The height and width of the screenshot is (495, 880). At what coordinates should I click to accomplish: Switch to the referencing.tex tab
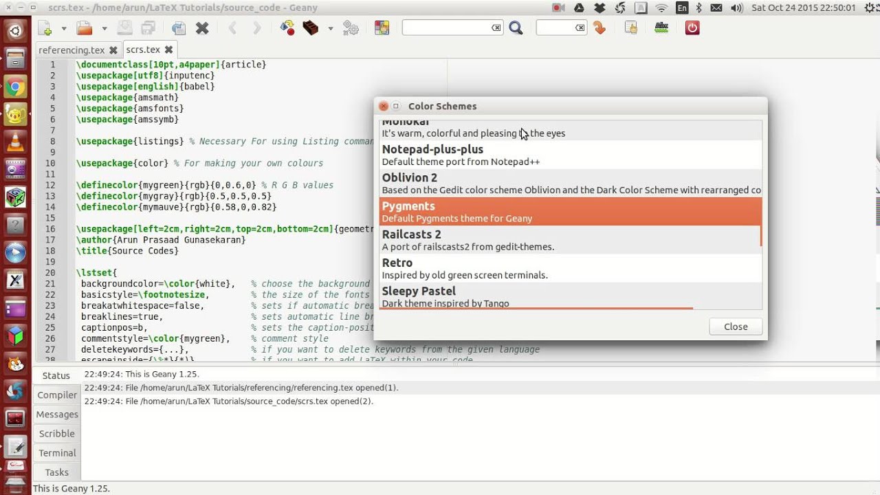click(x=71, y=50)
